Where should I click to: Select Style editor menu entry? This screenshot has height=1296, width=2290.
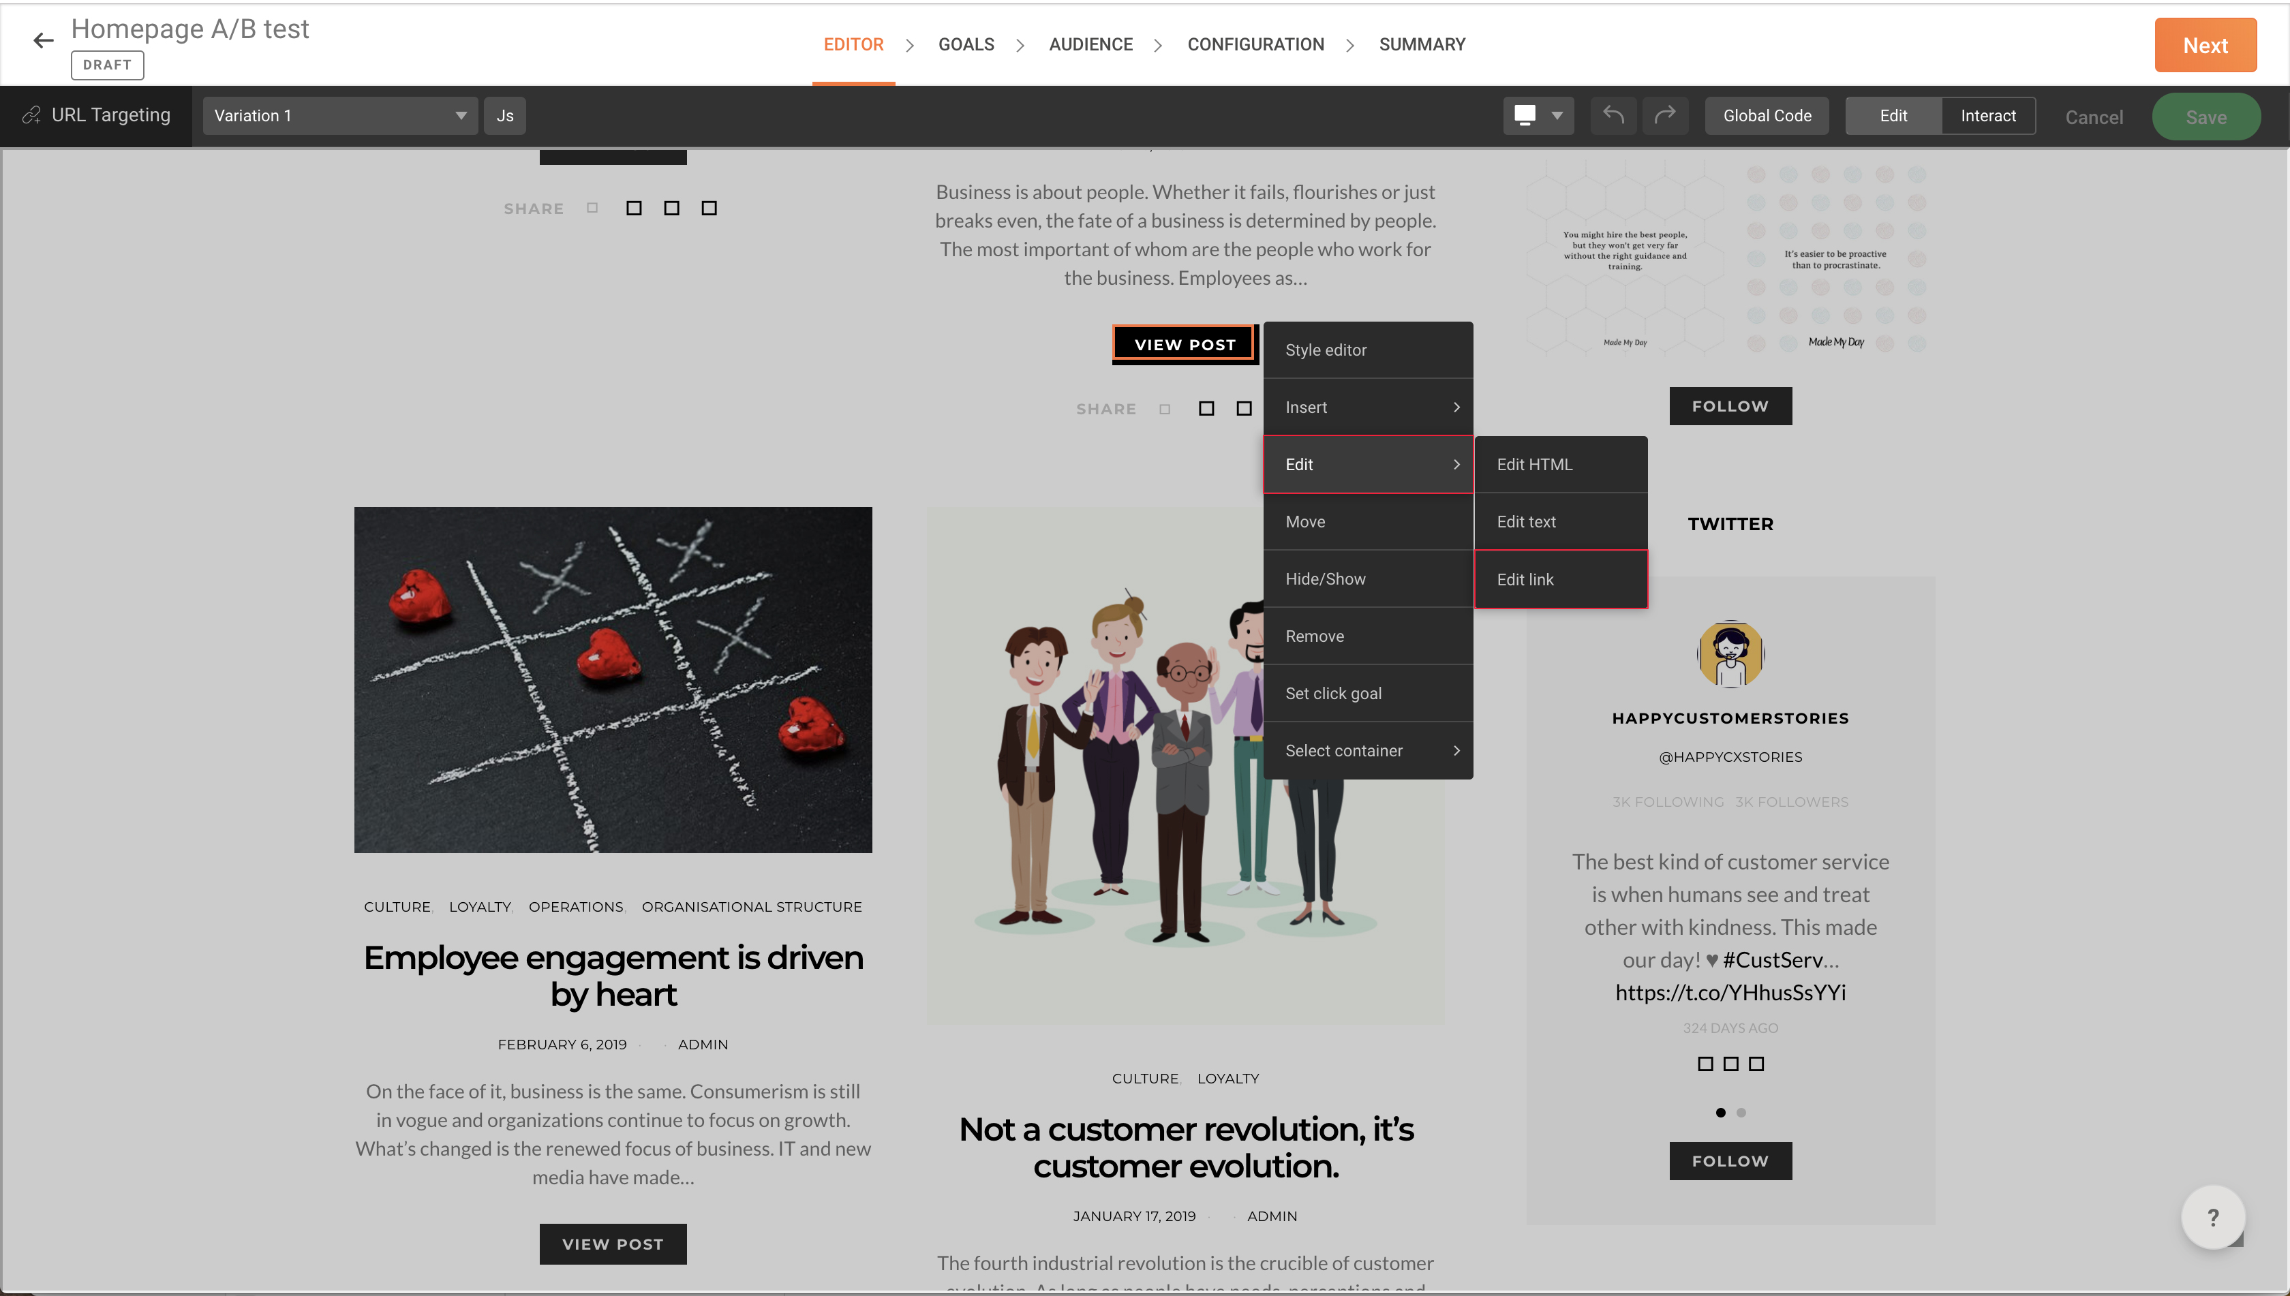(1368, 350)
